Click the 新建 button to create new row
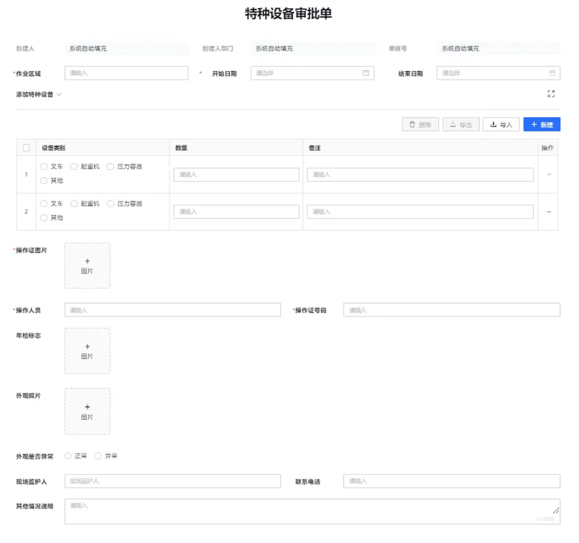 click(x=542, y=124)
